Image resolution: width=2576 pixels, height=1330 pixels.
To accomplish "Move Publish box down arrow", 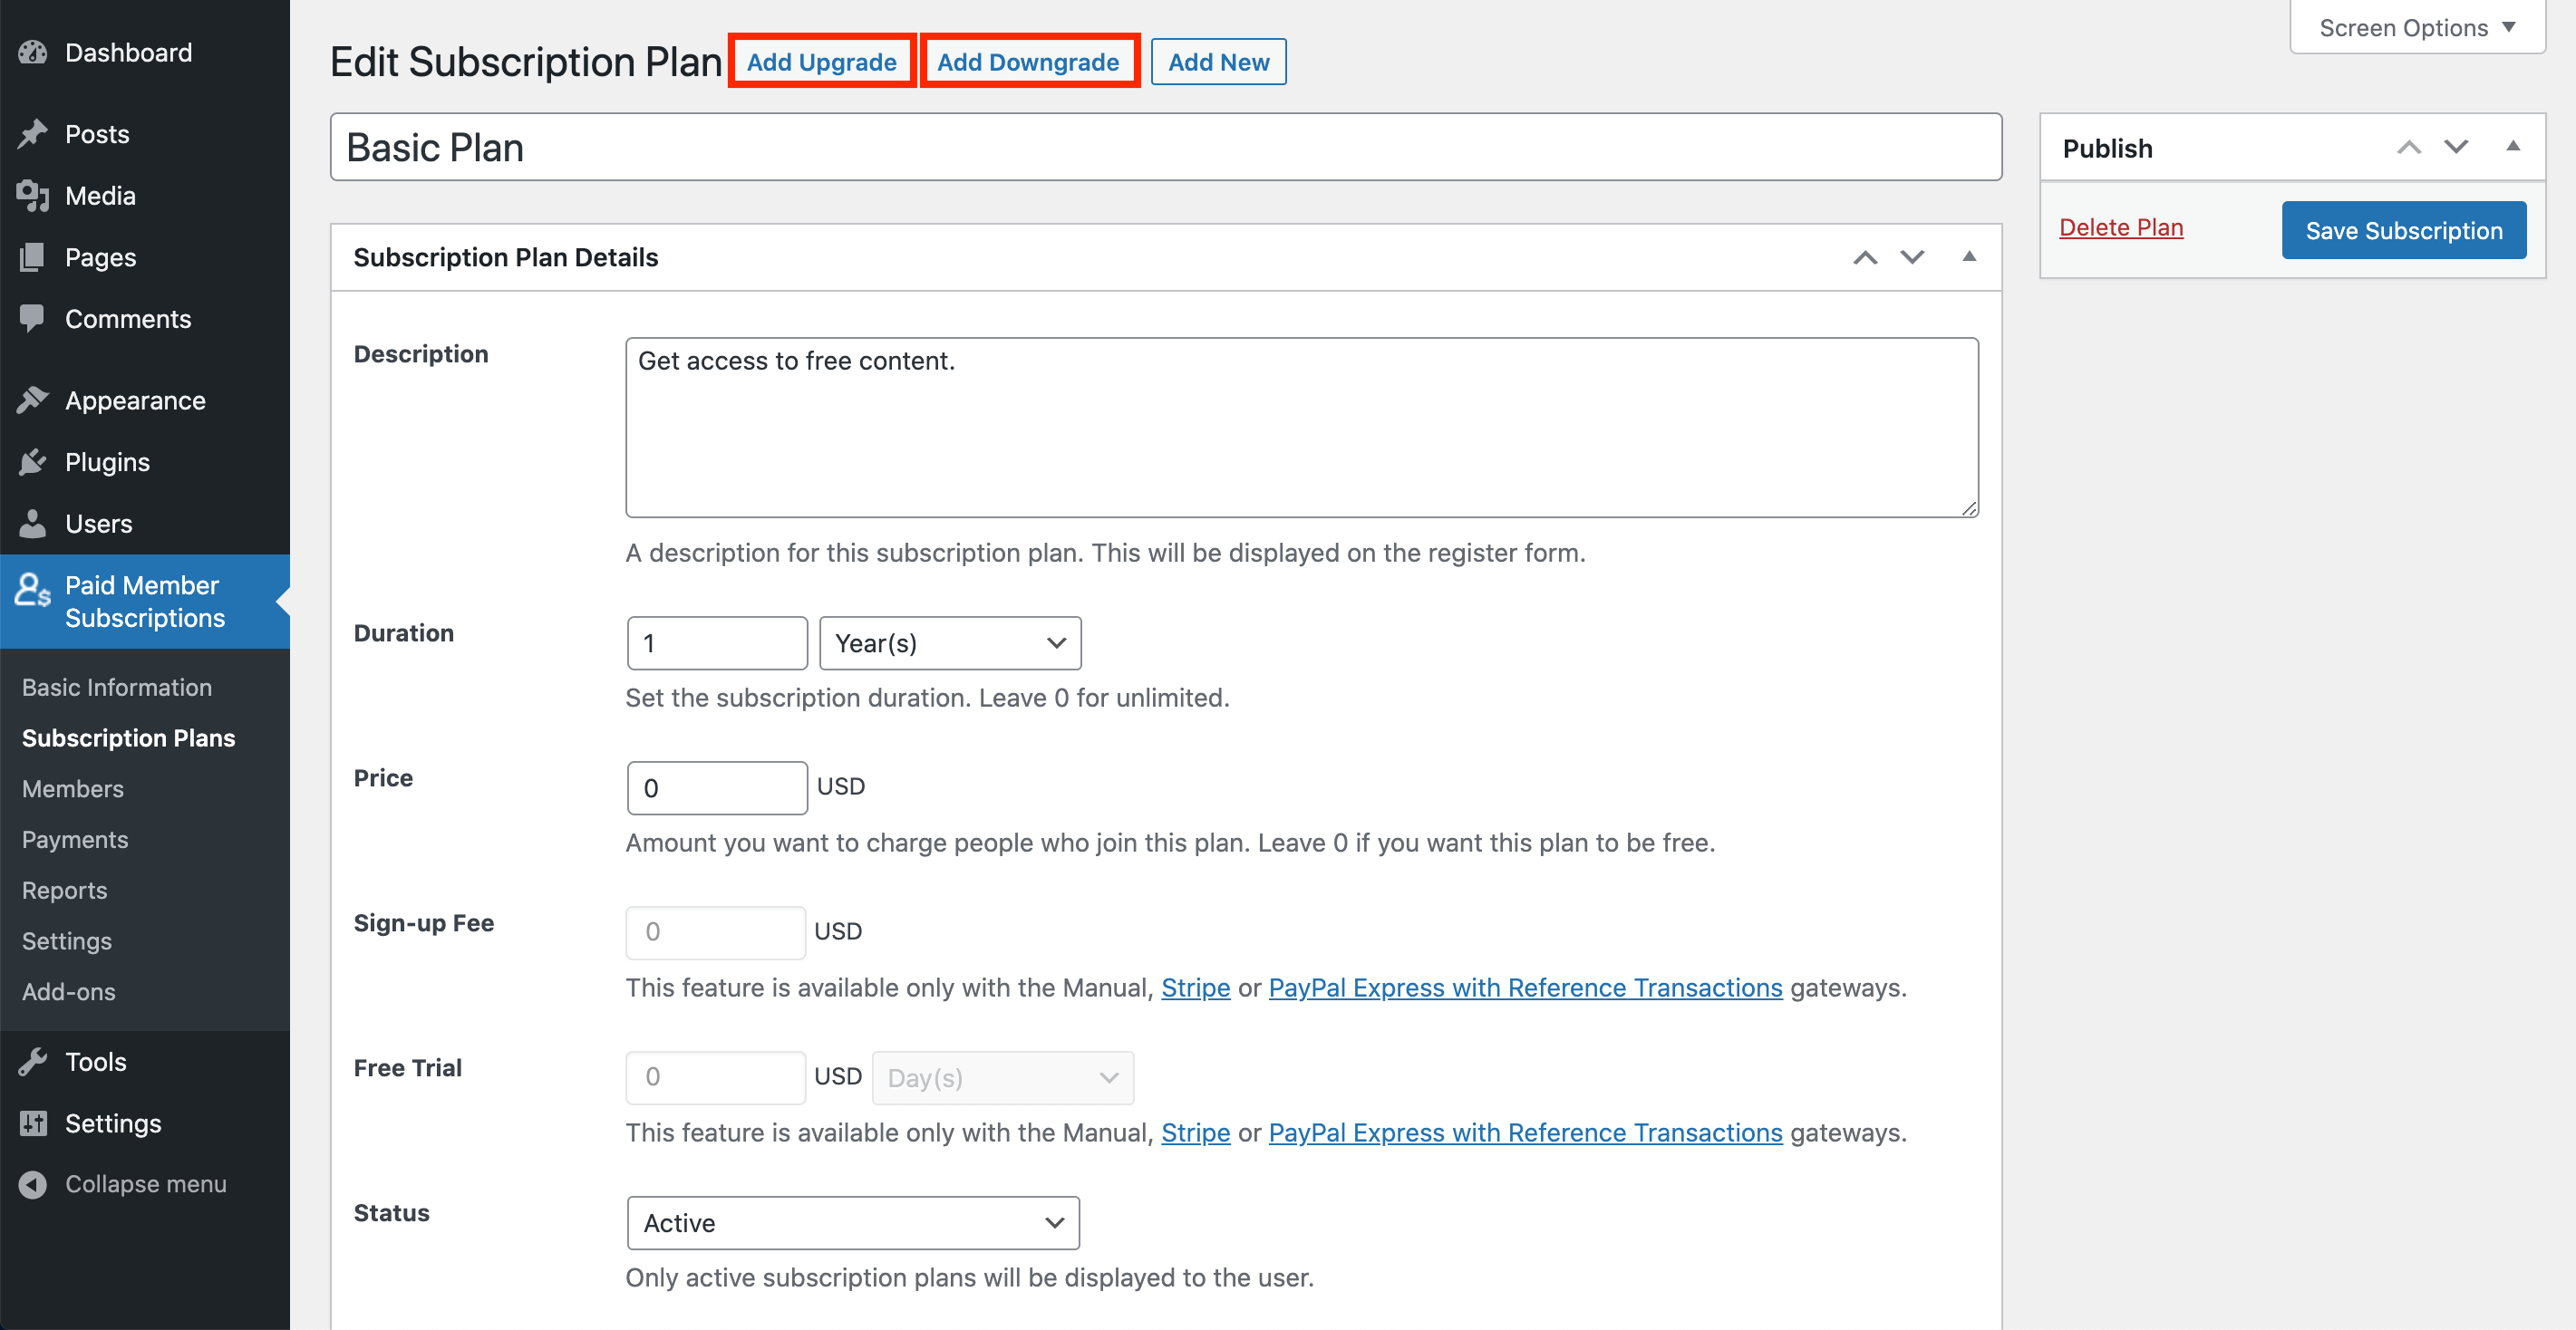I will pyautogui.click(x=2455, y=148).
